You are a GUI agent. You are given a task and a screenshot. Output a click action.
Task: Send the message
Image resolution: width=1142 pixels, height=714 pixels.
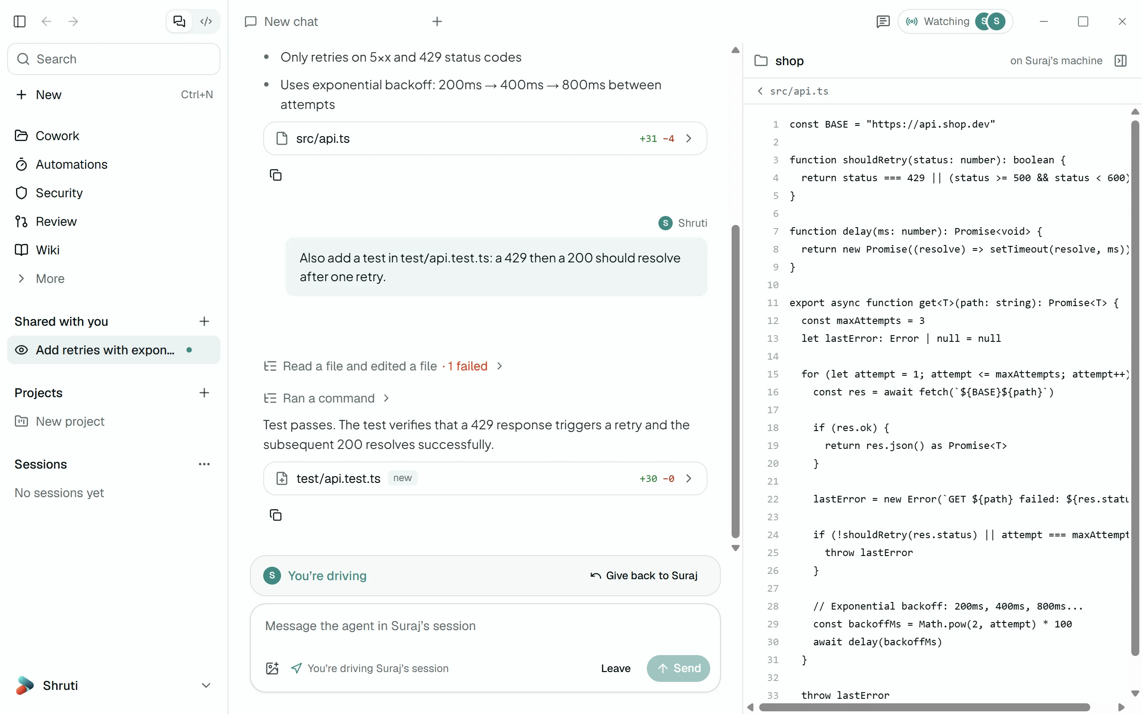point(678,668)
